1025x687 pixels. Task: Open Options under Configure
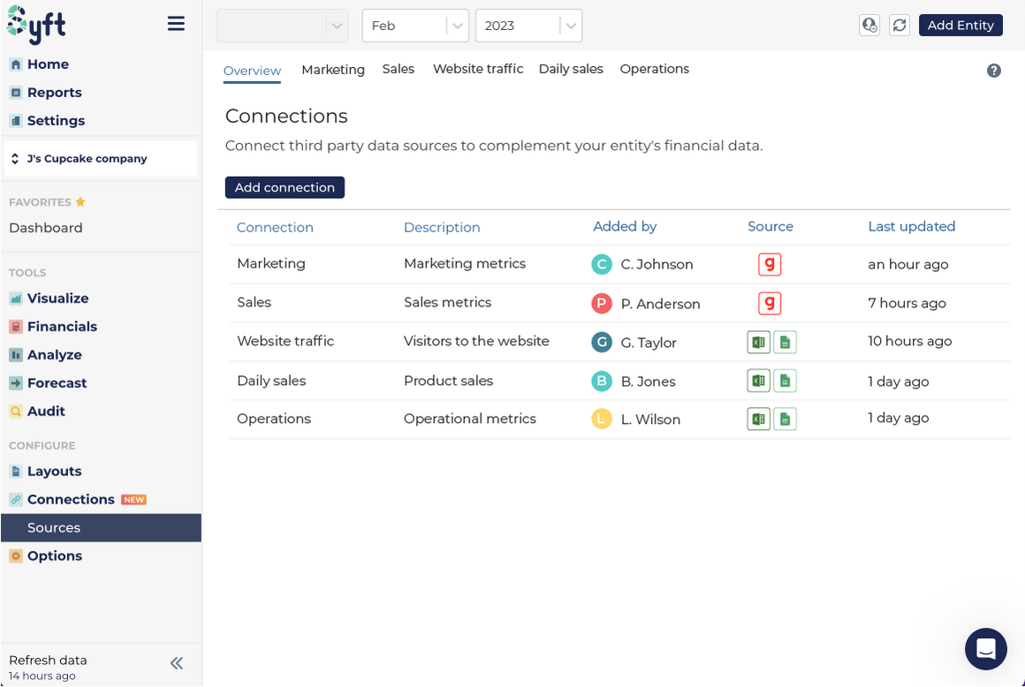(x=46, y=555)
